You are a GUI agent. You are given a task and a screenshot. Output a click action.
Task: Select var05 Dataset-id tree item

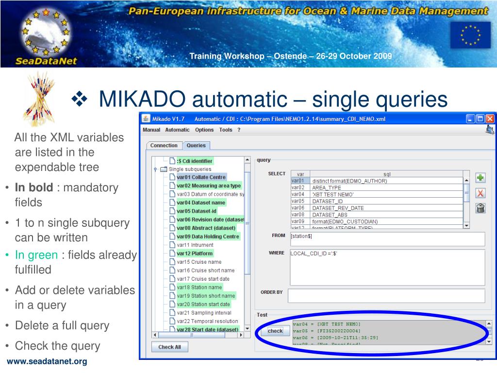197,211
